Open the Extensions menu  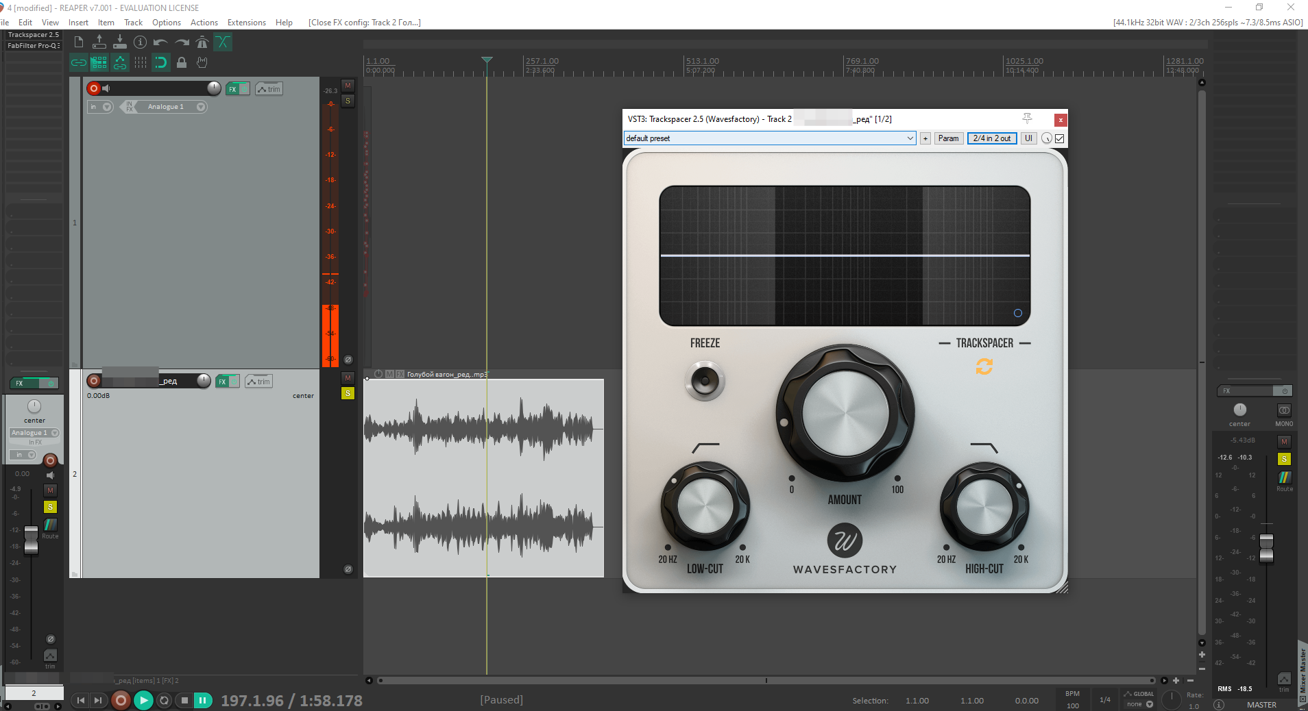(247, 23)
